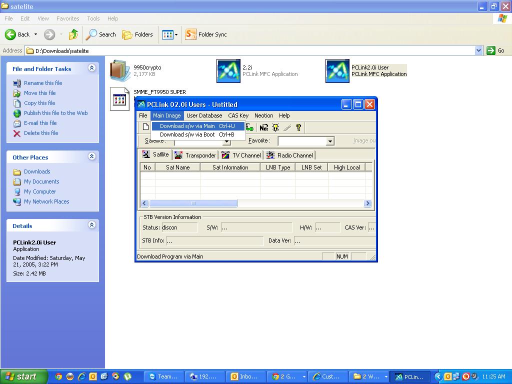512x384 pixels.
Task: Click Copy this file link
Action: pyautogui.click(x=40, y=103)
